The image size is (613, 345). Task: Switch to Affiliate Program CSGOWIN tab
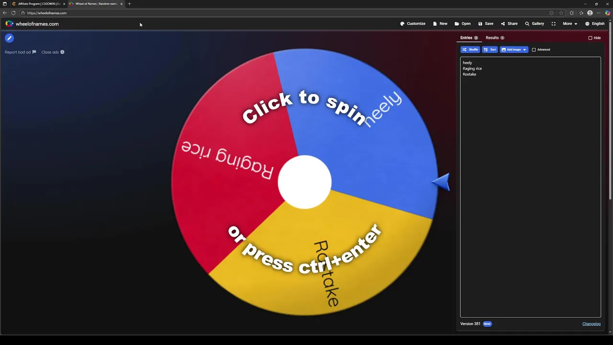[38, 4]
